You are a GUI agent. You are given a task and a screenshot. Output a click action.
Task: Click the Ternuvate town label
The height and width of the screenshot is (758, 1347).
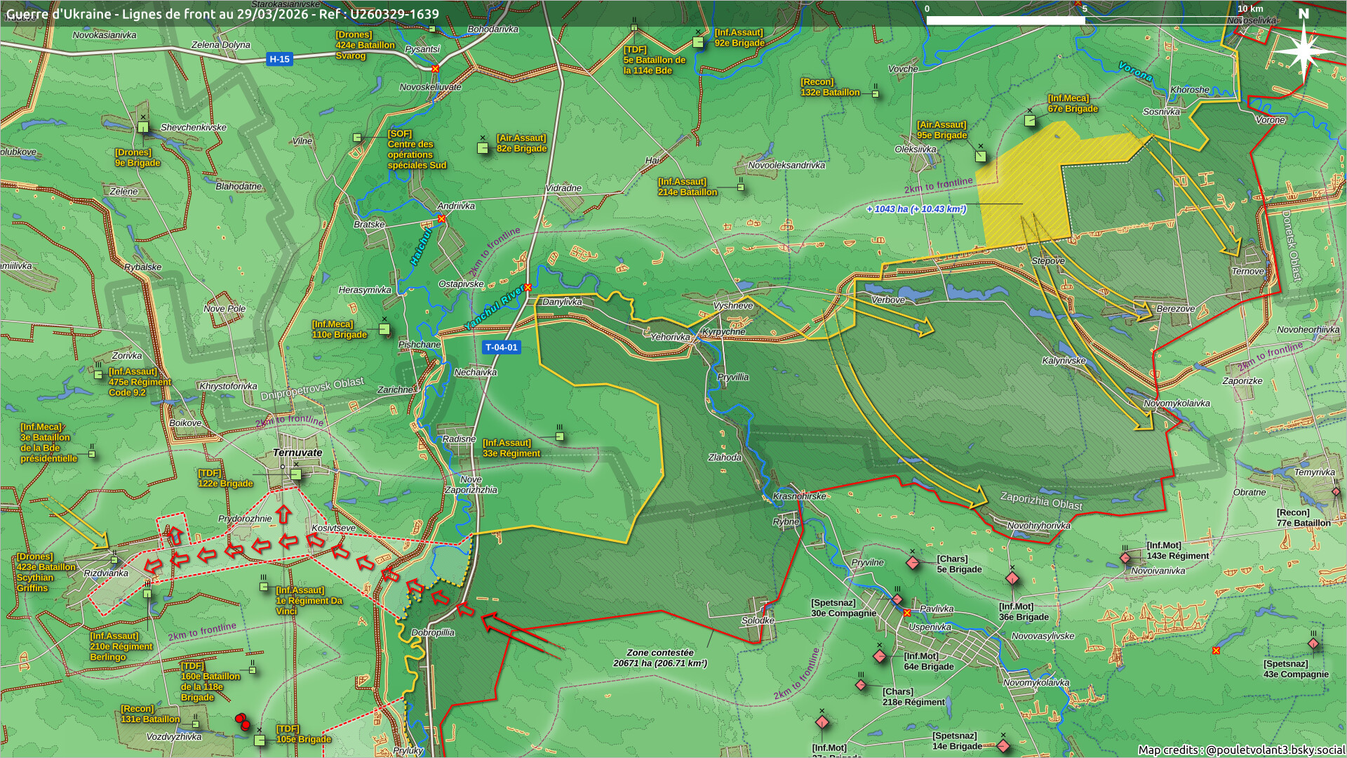click(x=297, y=453)
